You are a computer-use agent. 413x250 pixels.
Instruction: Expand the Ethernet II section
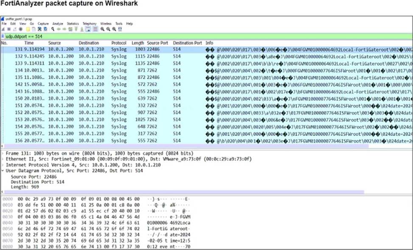pos(3,159)
